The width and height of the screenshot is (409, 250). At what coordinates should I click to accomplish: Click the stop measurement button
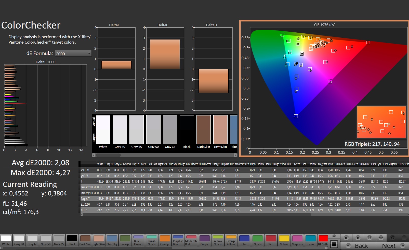pos(346,238)
